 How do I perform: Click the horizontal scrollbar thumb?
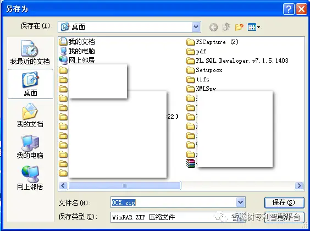(x=125, y=186)
